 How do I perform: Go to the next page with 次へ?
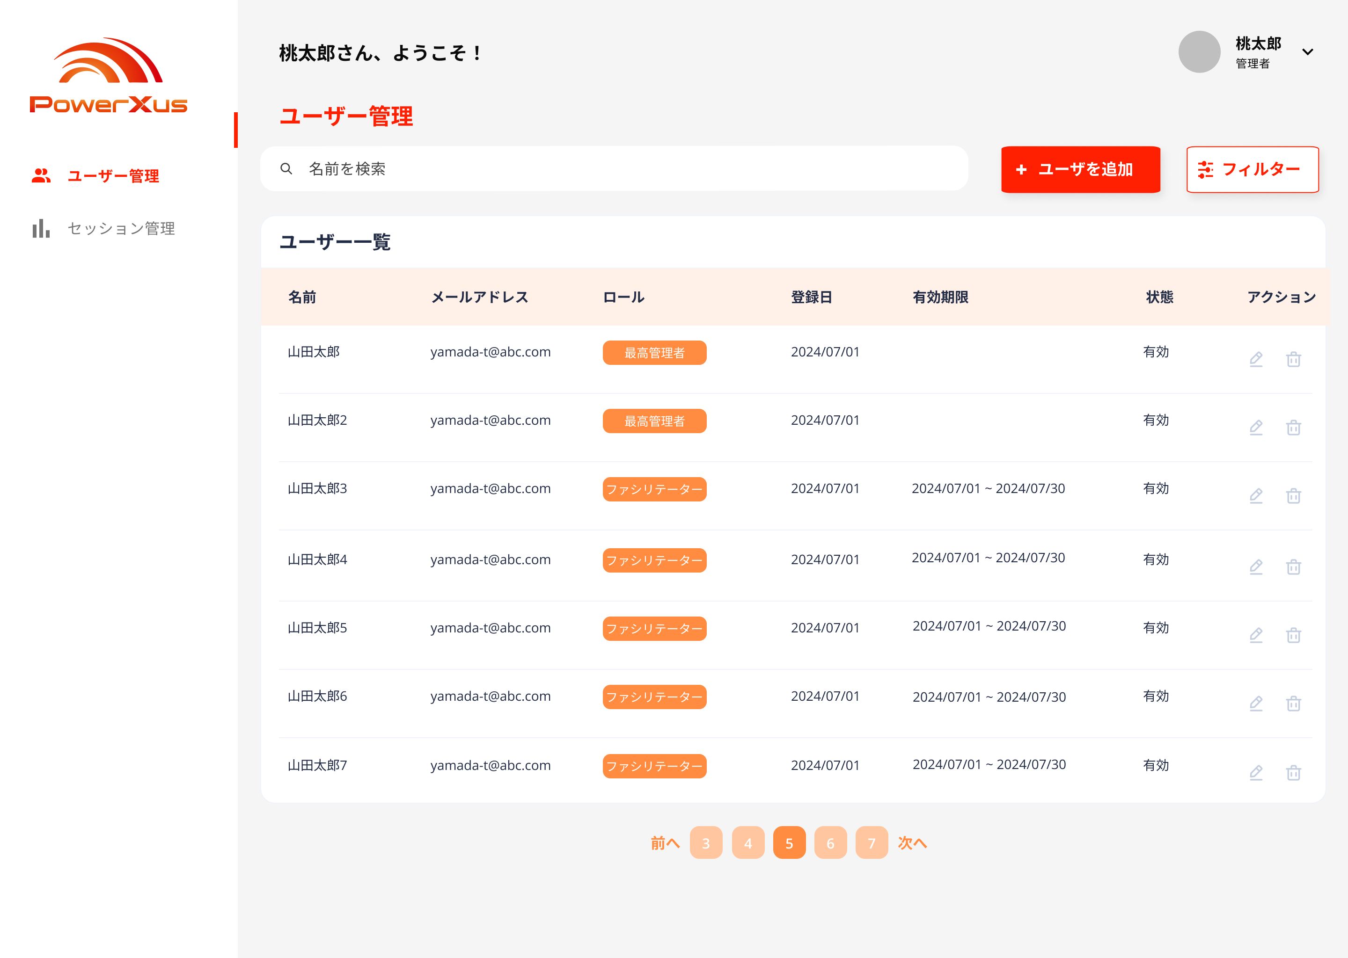(x=912, y=843)
